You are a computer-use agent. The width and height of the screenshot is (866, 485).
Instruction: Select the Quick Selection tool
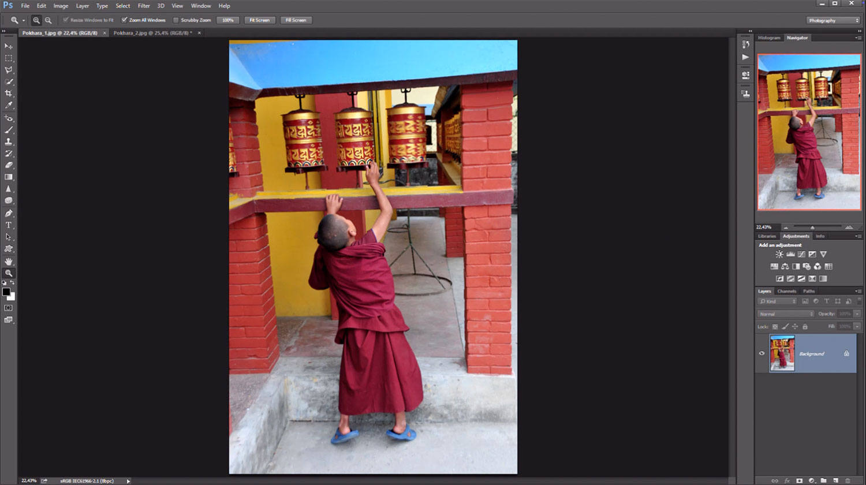(x=9, y=82)
